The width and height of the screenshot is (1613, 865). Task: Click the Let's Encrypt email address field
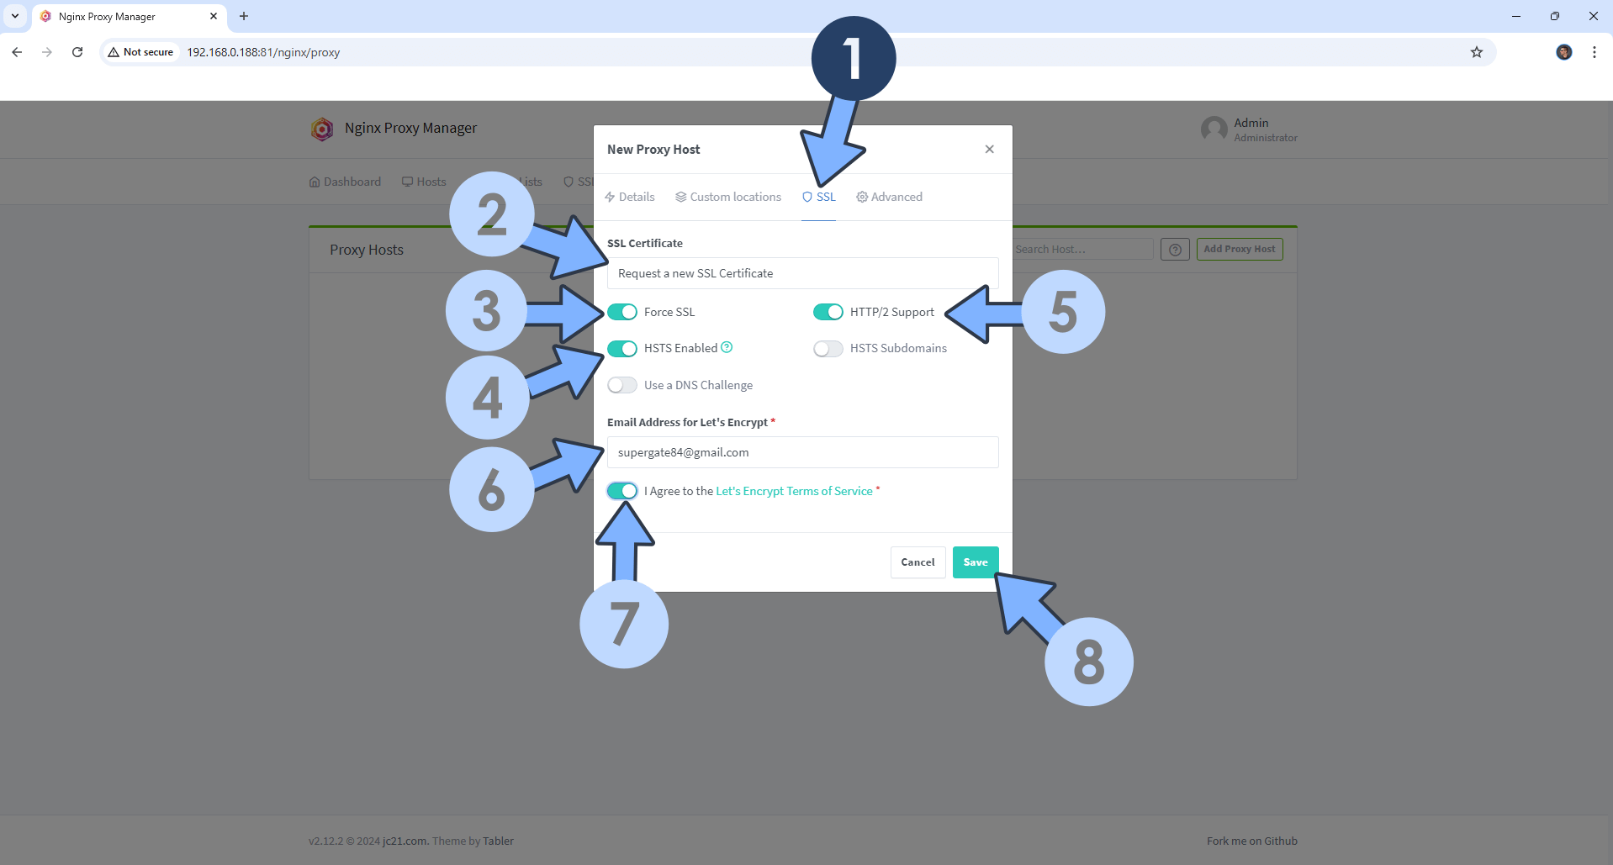coord(803,452)
